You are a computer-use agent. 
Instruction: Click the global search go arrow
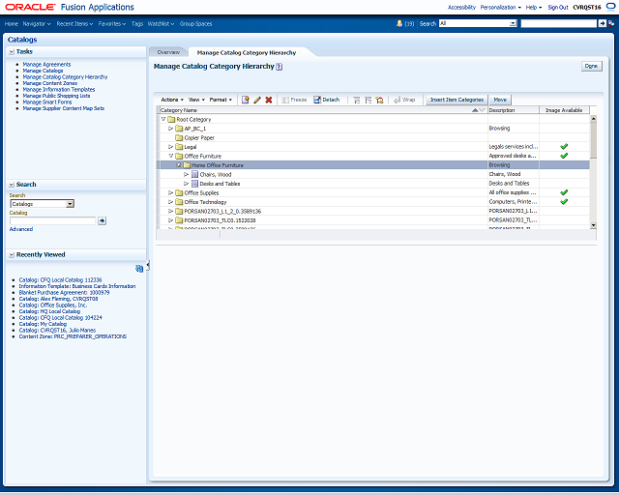pyautogui.click(x=602, y=23)
